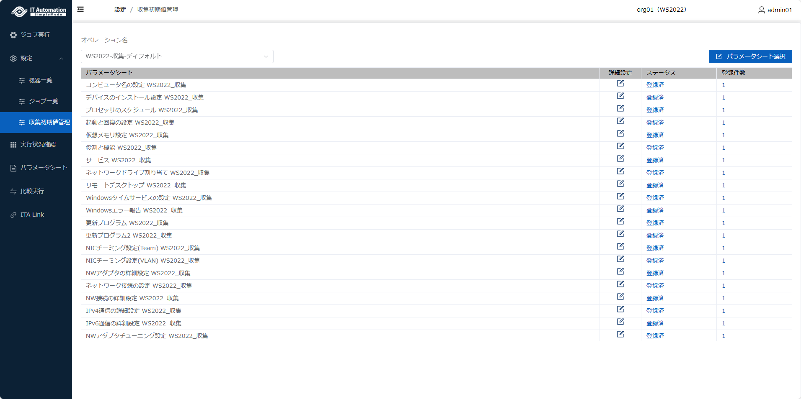Open ITA Link in sidebar

pyautogui.click(x=32, y=215)
